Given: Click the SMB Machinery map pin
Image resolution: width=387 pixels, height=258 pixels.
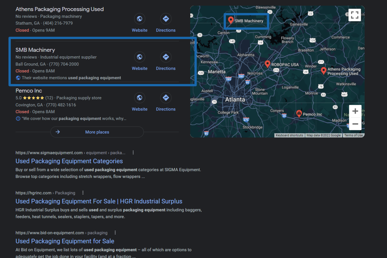Looking at the screenshot, I should (231, 20).
